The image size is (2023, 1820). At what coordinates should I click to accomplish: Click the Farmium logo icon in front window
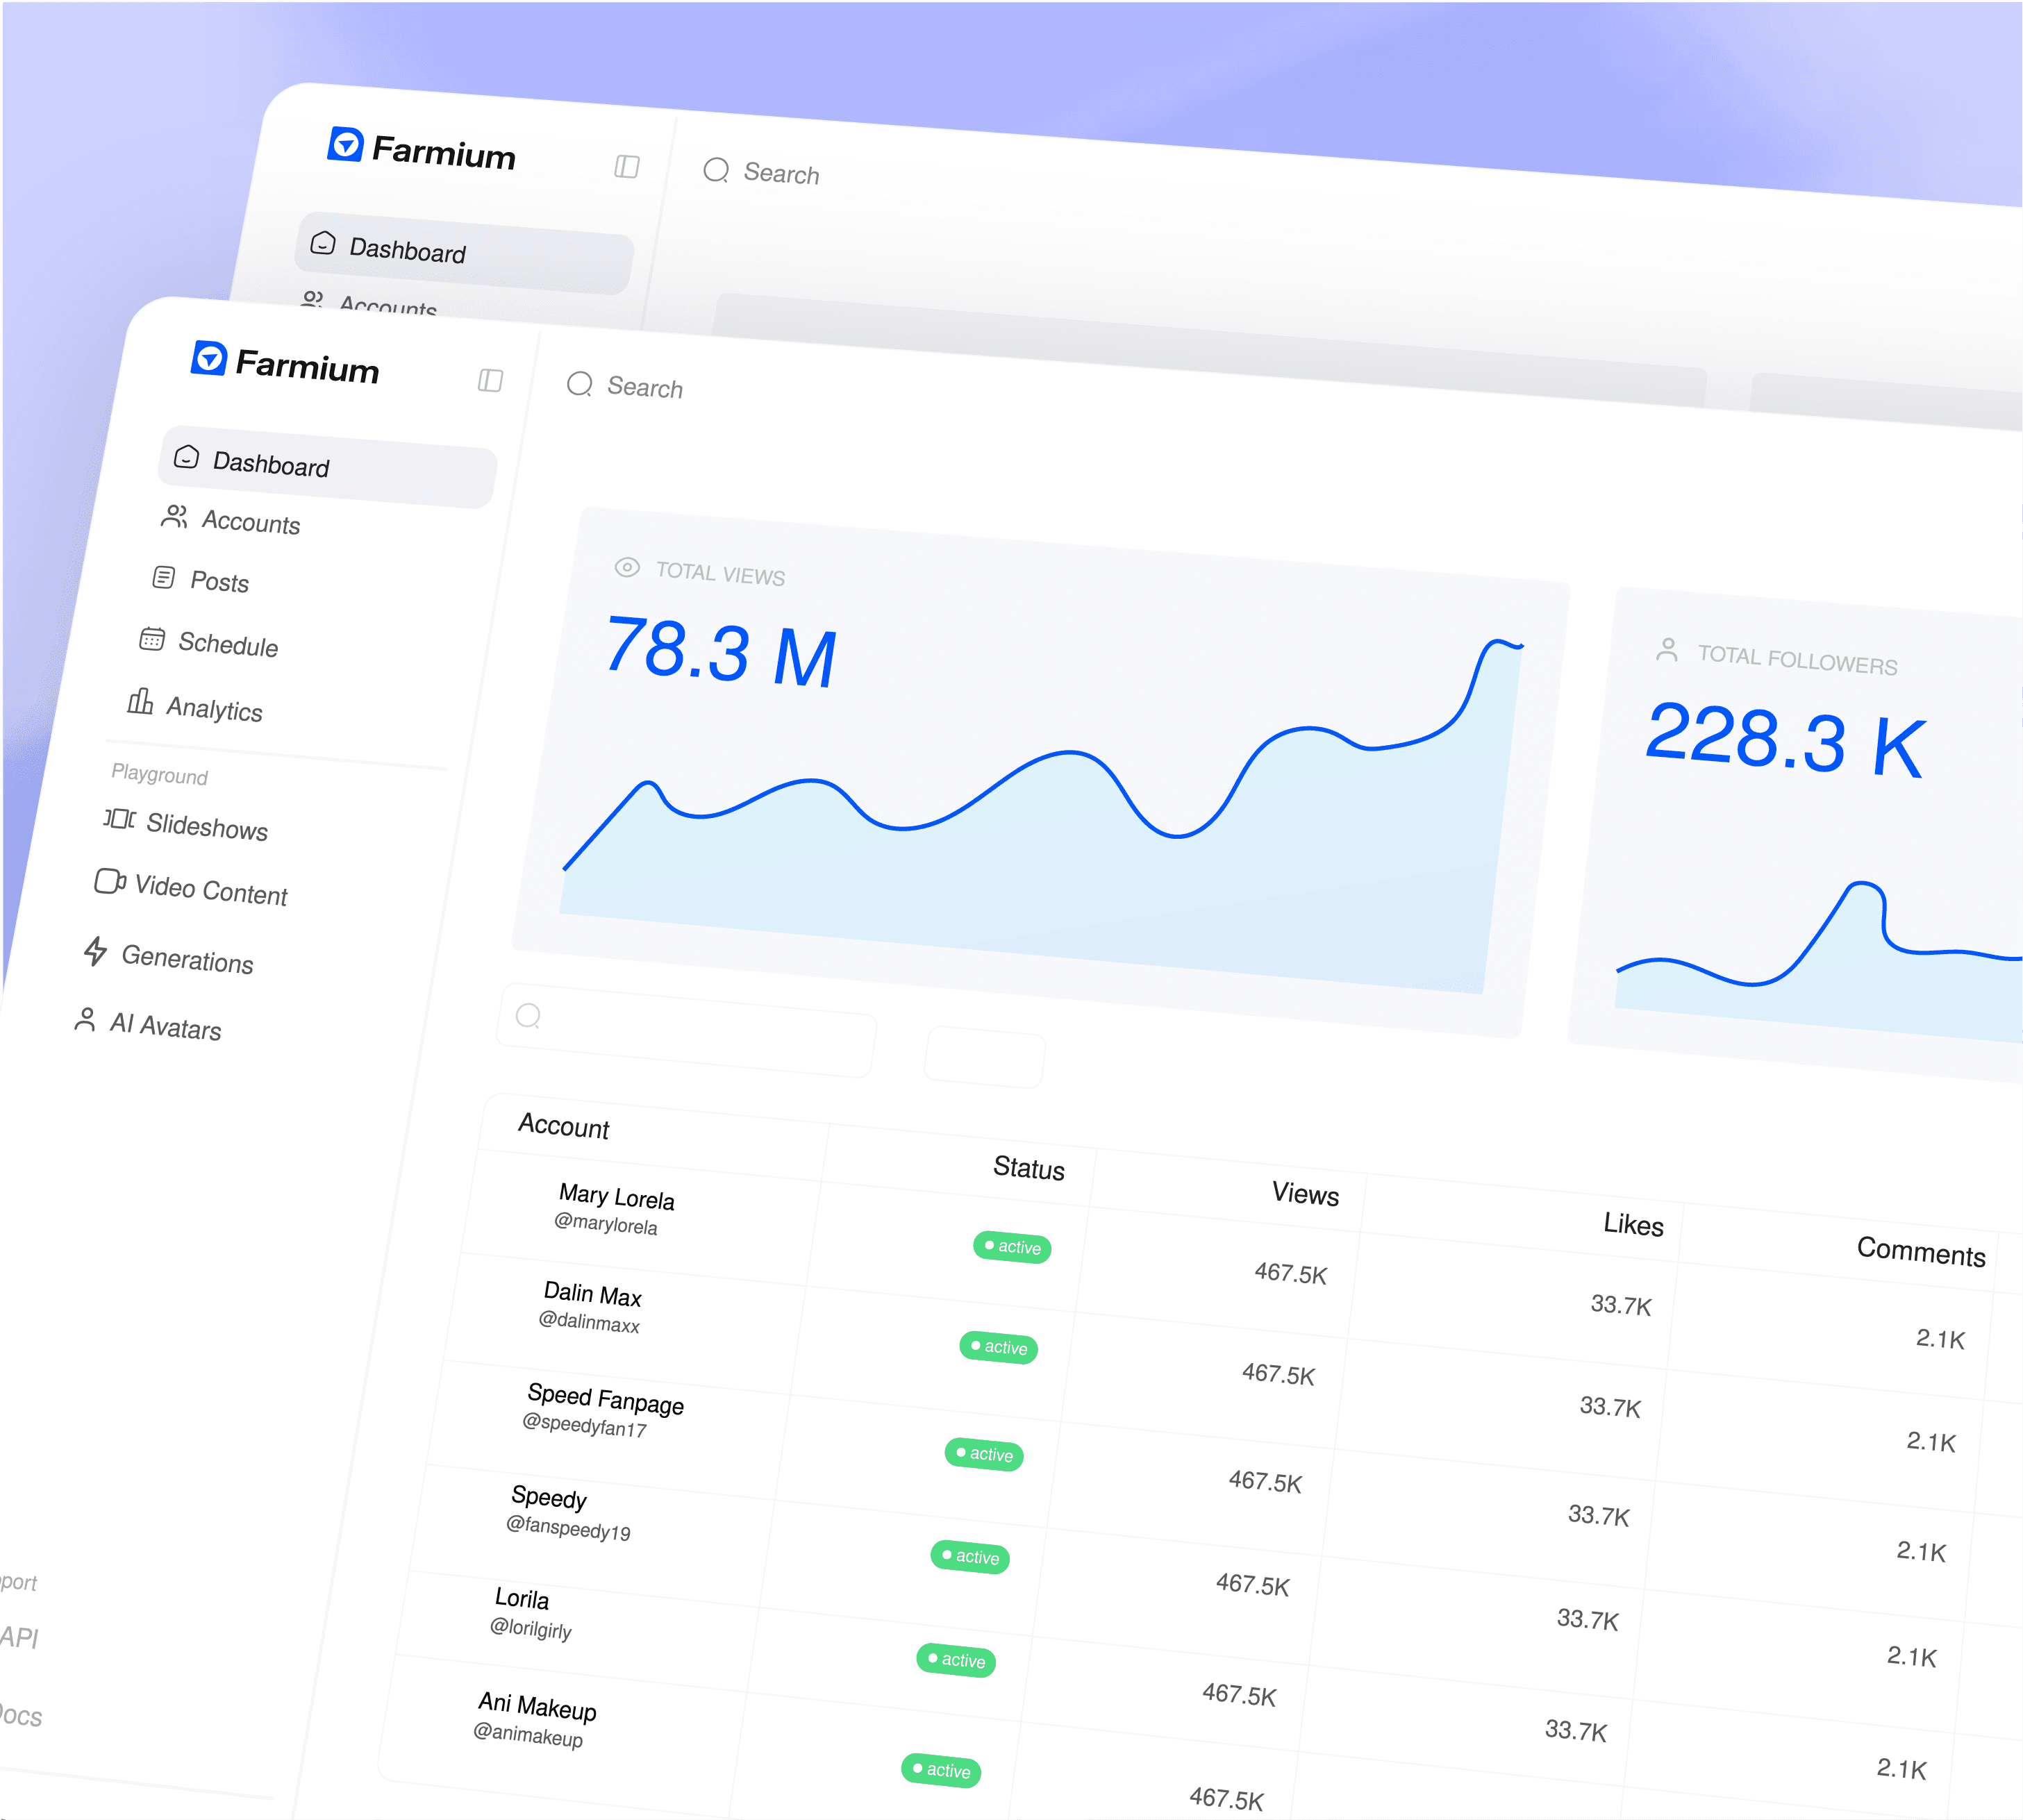[209, 358]
